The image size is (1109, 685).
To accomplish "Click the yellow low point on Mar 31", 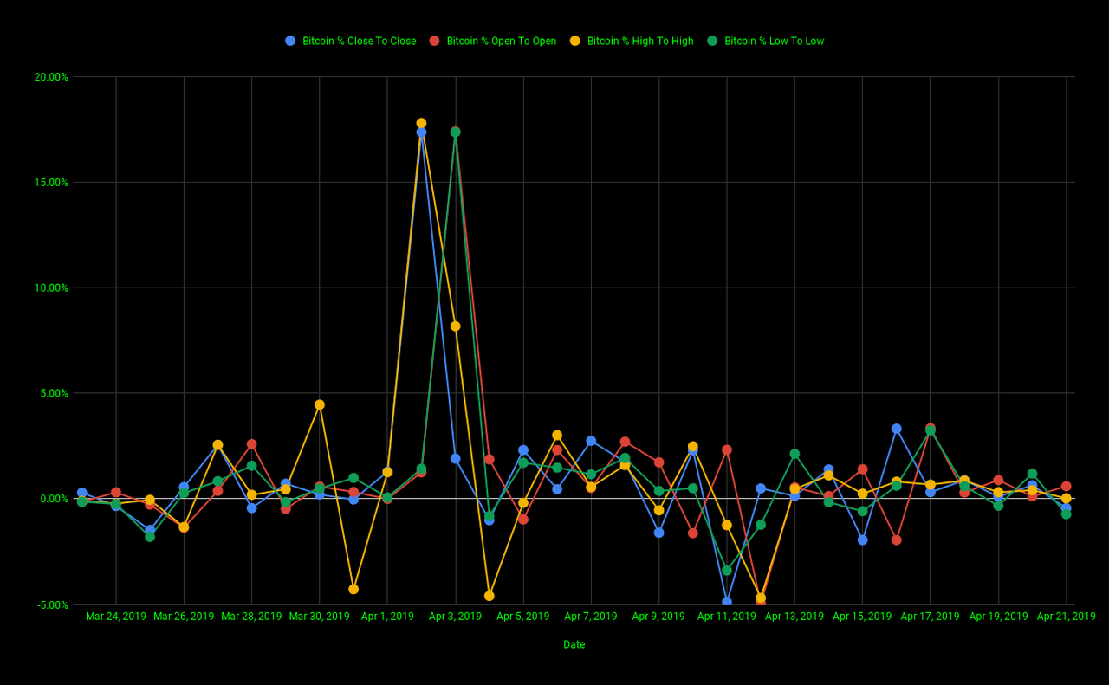I will pyautogui.click(x=353, y=589).
